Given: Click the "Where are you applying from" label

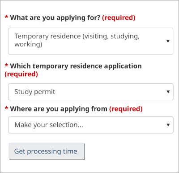Looking at the screenshot, I should [x=59, y=109].
